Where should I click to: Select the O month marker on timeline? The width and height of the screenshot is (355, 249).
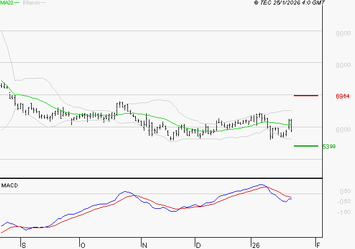[x=82, y=245]
